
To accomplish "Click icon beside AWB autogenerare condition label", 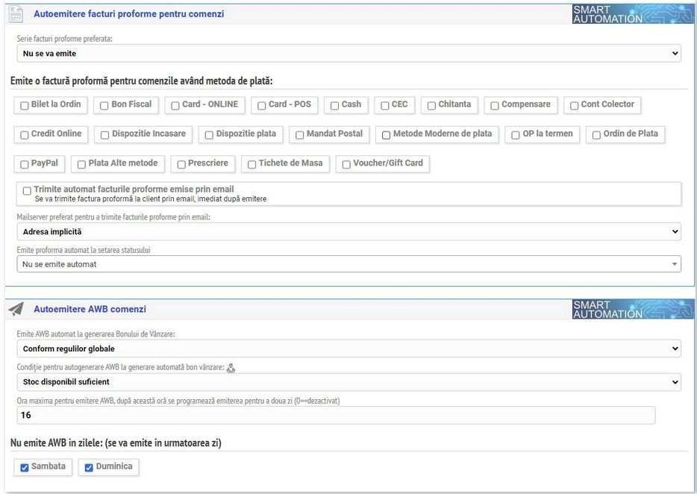I will tap(231, 367).
